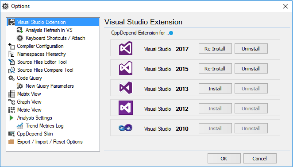Open Source Files Editor Tool settings
This screenshot has width=293, height=167.
42,62
